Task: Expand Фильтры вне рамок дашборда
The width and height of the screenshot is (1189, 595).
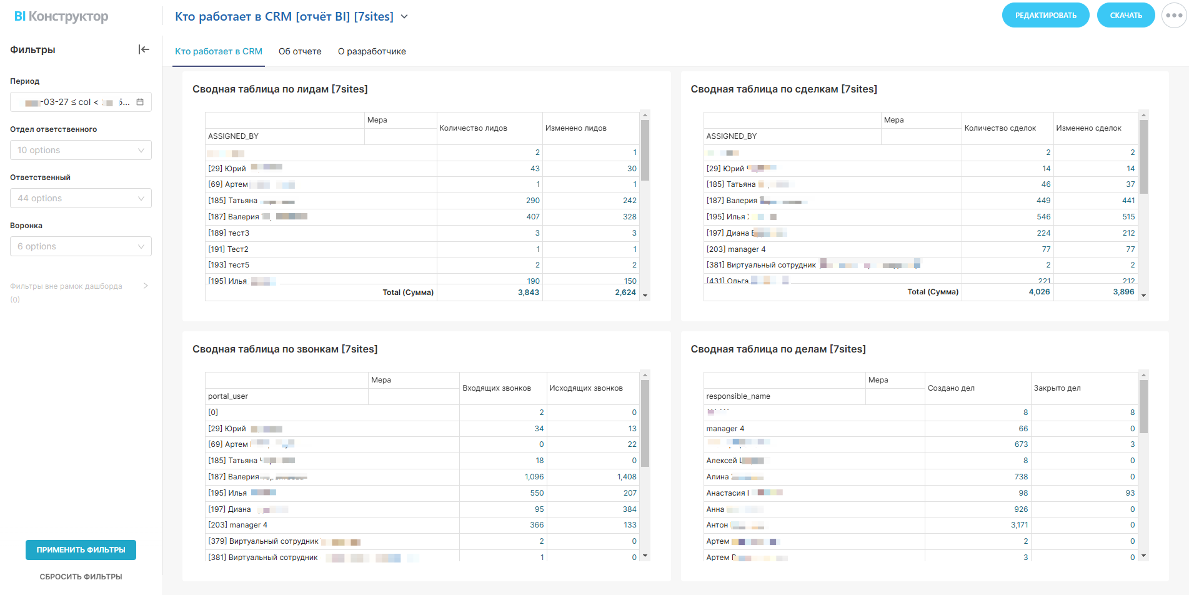Action: click(x=146, y=286)
